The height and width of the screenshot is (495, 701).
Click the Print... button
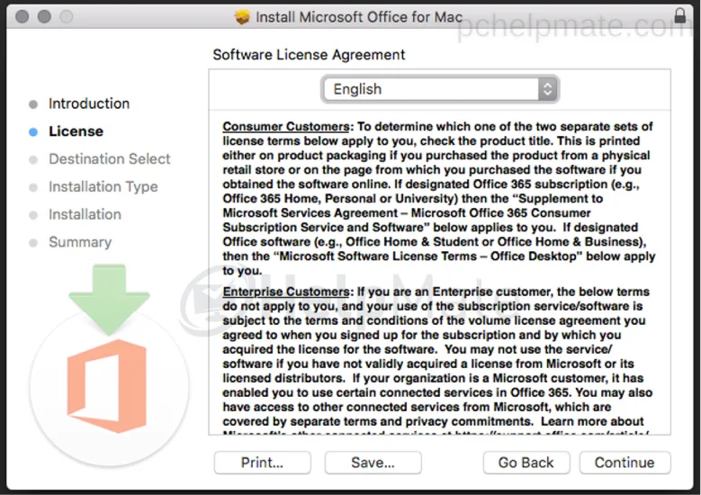[263, 463]
